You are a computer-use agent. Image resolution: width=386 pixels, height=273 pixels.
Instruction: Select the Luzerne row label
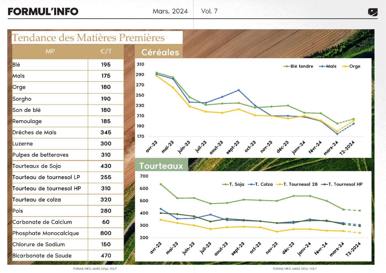[x=23, y=144]
